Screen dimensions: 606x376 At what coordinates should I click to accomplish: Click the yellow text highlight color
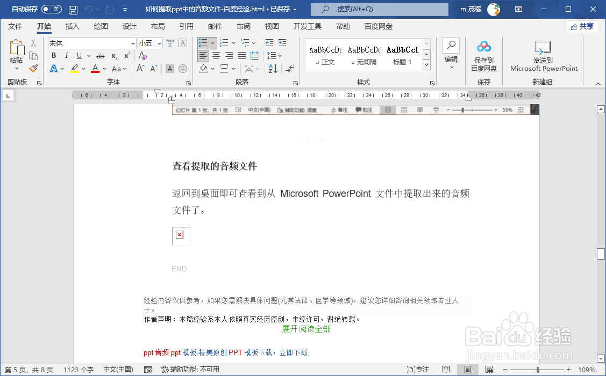click(74, 69)
